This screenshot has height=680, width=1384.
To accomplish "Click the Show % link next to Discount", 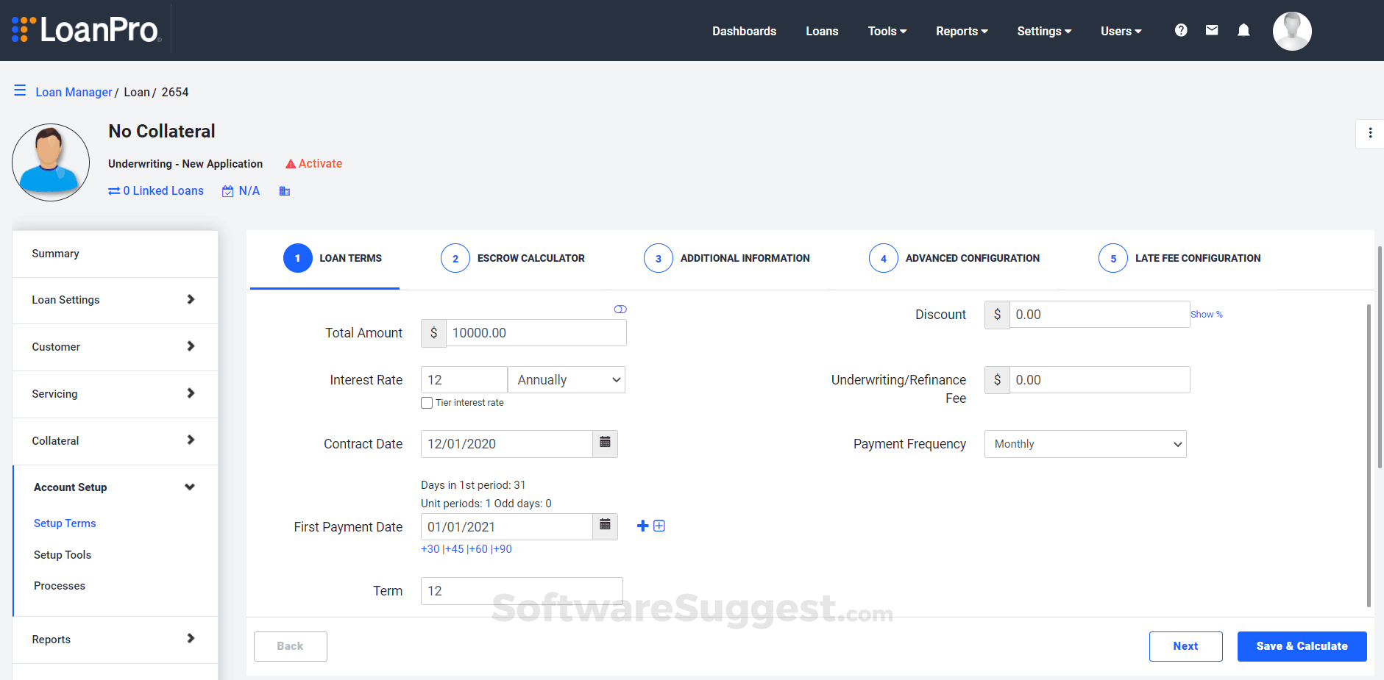I will tap(1206, 314).
